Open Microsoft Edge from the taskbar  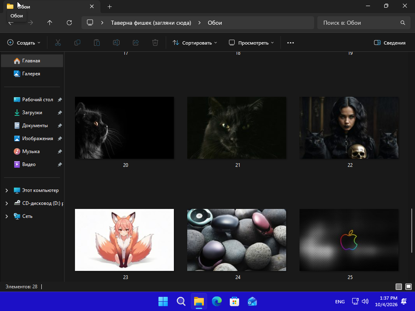pos(217,301)
